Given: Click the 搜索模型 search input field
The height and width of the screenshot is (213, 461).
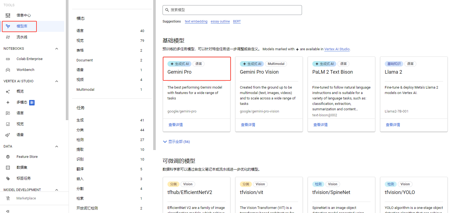Looking at the screenshot, I should tap(232, 10).
